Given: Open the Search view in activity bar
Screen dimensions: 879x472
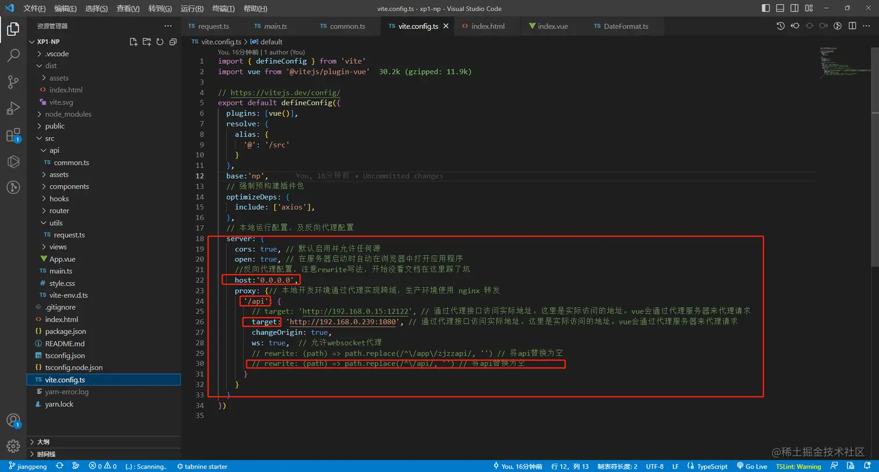Looking at the screenshot, I should click(x=13, y=56).
